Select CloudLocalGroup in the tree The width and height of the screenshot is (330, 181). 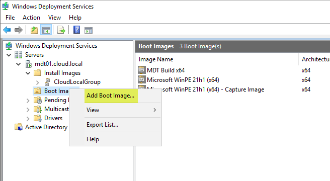(x=77, y=82)
